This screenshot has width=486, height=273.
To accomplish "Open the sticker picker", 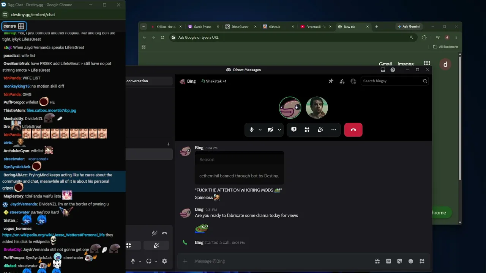I will pos(399,261).
